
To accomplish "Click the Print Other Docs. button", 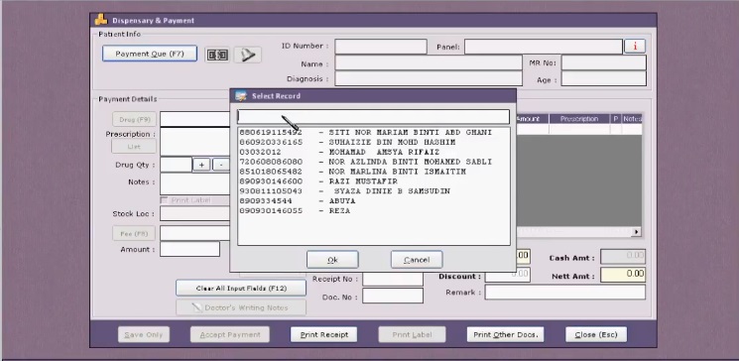I will coord(505,334).
